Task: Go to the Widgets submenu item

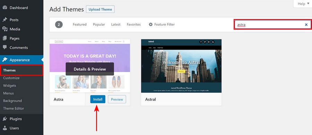Action: click(10, 85)
